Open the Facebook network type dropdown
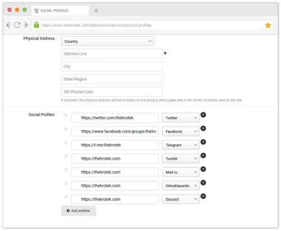 [180, 131]
